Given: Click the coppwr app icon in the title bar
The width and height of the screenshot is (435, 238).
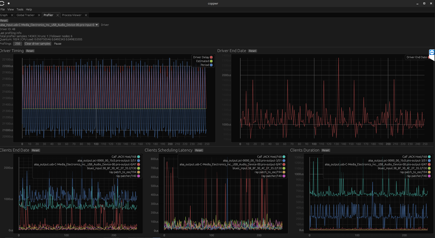Looking at the screenshot, I should click(2, 3).
